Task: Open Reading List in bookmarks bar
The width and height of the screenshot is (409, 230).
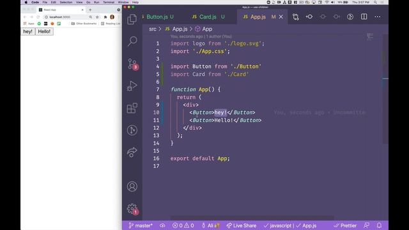Action: (111, 24)
